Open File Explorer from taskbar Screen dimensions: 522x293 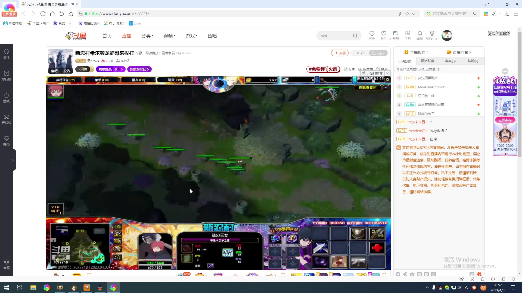click(x=33, y=288)
